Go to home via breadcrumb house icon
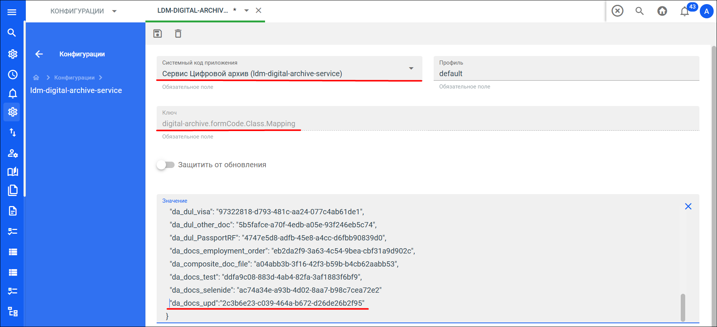The width and height of the screenshot is (717, 327). 36,78
